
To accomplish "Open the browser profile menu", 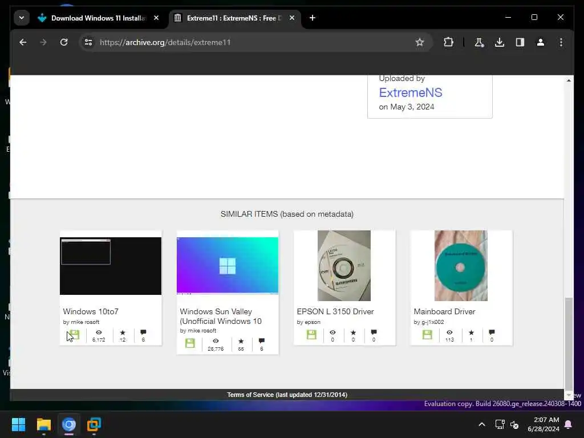I will point(541,42).
